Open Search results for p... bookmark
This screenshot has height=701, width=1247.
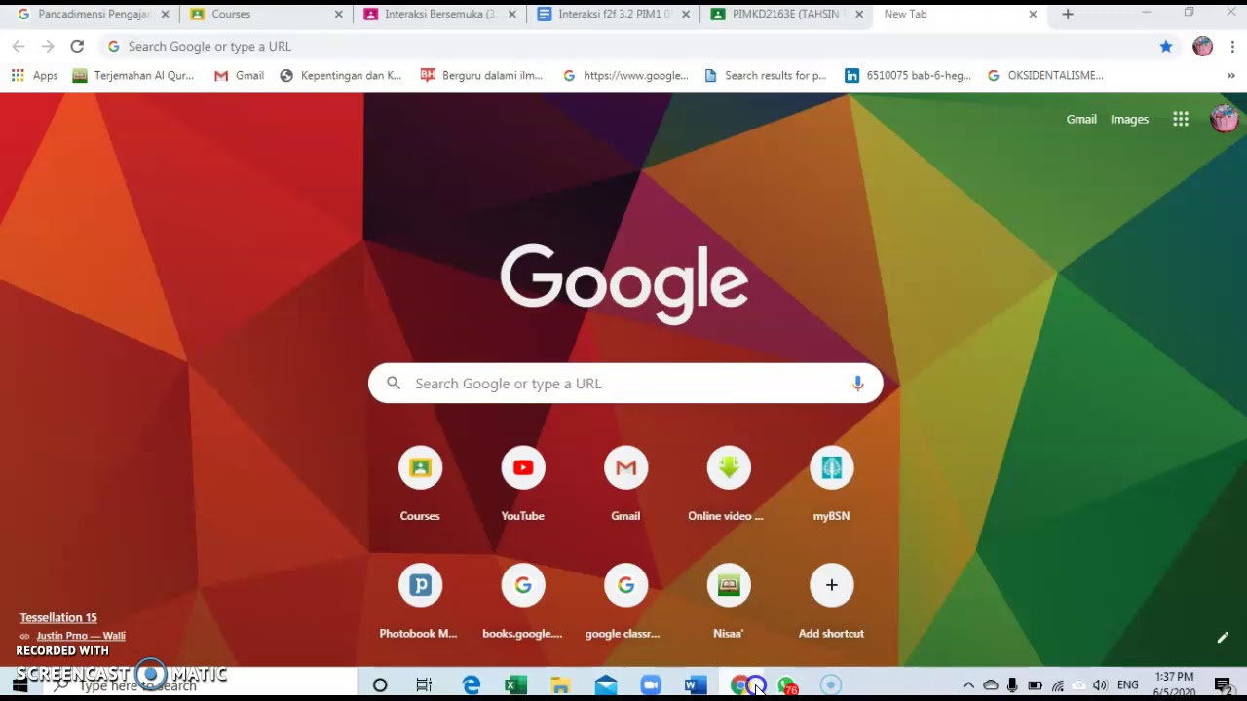[x=765, y=75]
